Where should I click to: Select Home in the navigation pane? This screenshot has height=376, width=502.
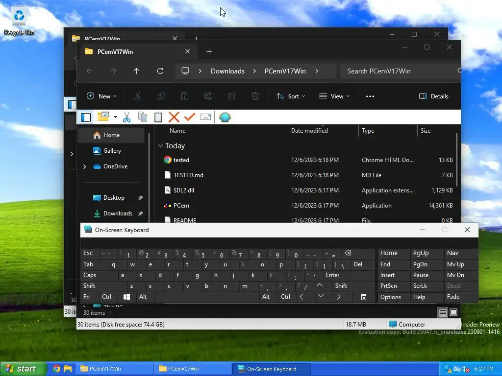[x=111, y=135]
